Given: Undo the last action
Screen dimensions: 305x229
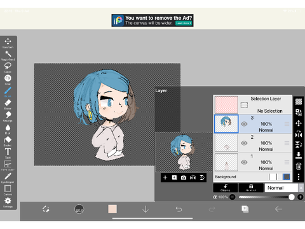Looking at the screenshot, I should [179, 209].
